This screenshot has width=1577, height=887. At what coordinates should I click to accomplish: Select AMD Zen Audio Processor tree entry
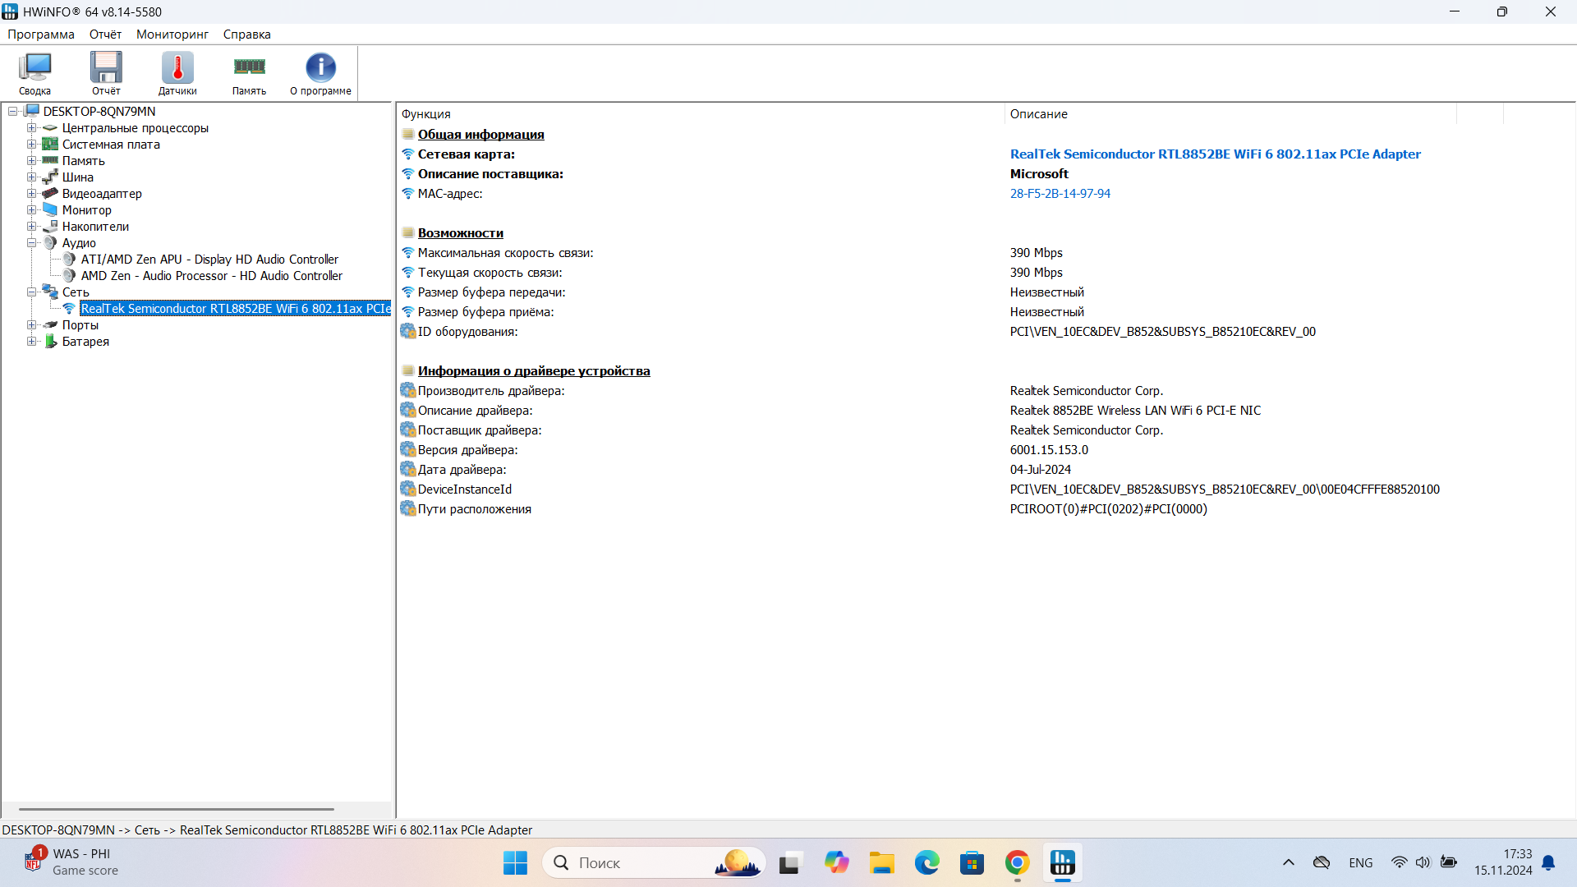click(x=211, y=276)
